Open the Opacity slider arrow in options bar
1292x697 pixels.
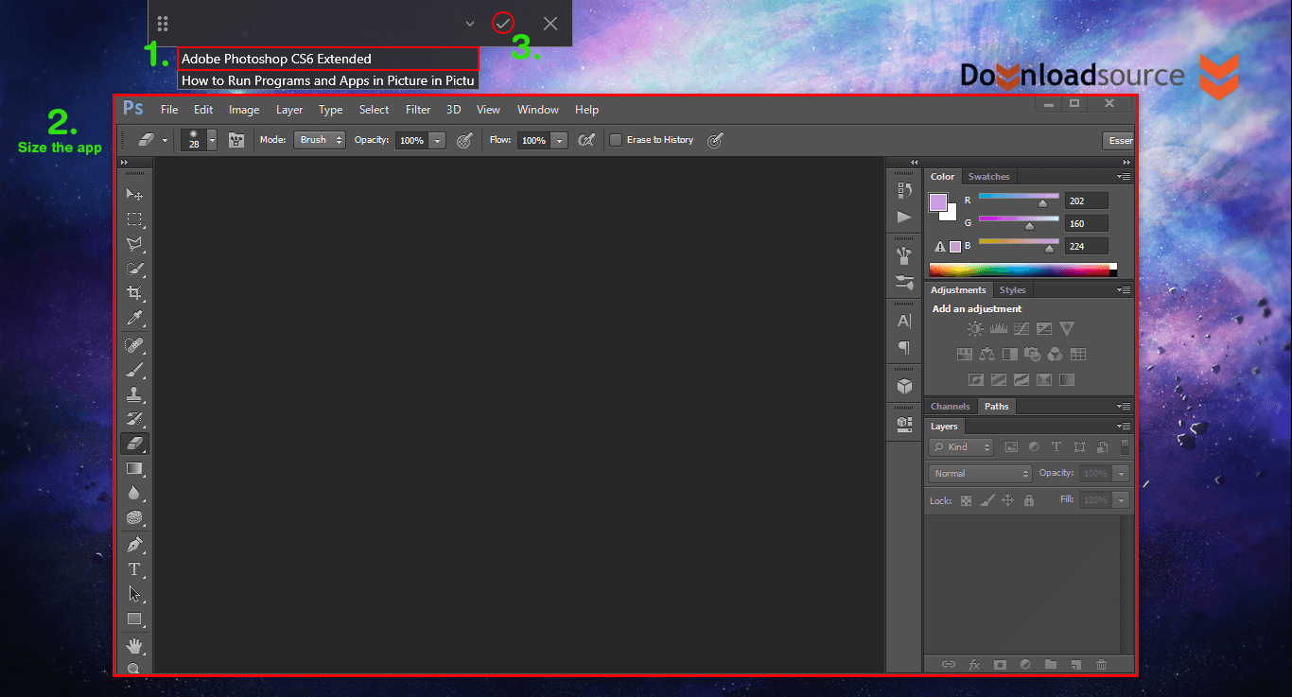pyautogui.click(x=437, y=140)
